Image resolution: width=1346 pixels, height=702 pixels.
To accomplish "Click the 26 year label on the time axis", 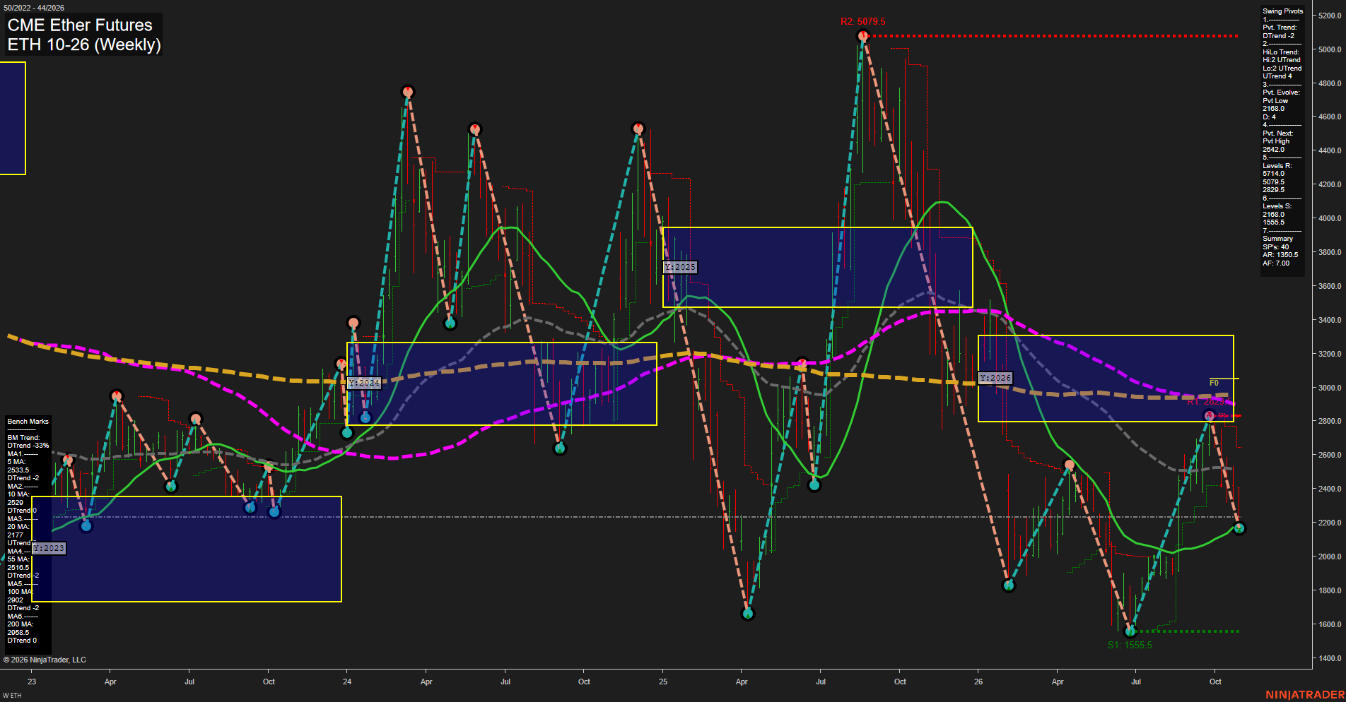I will tap(978, 682).
